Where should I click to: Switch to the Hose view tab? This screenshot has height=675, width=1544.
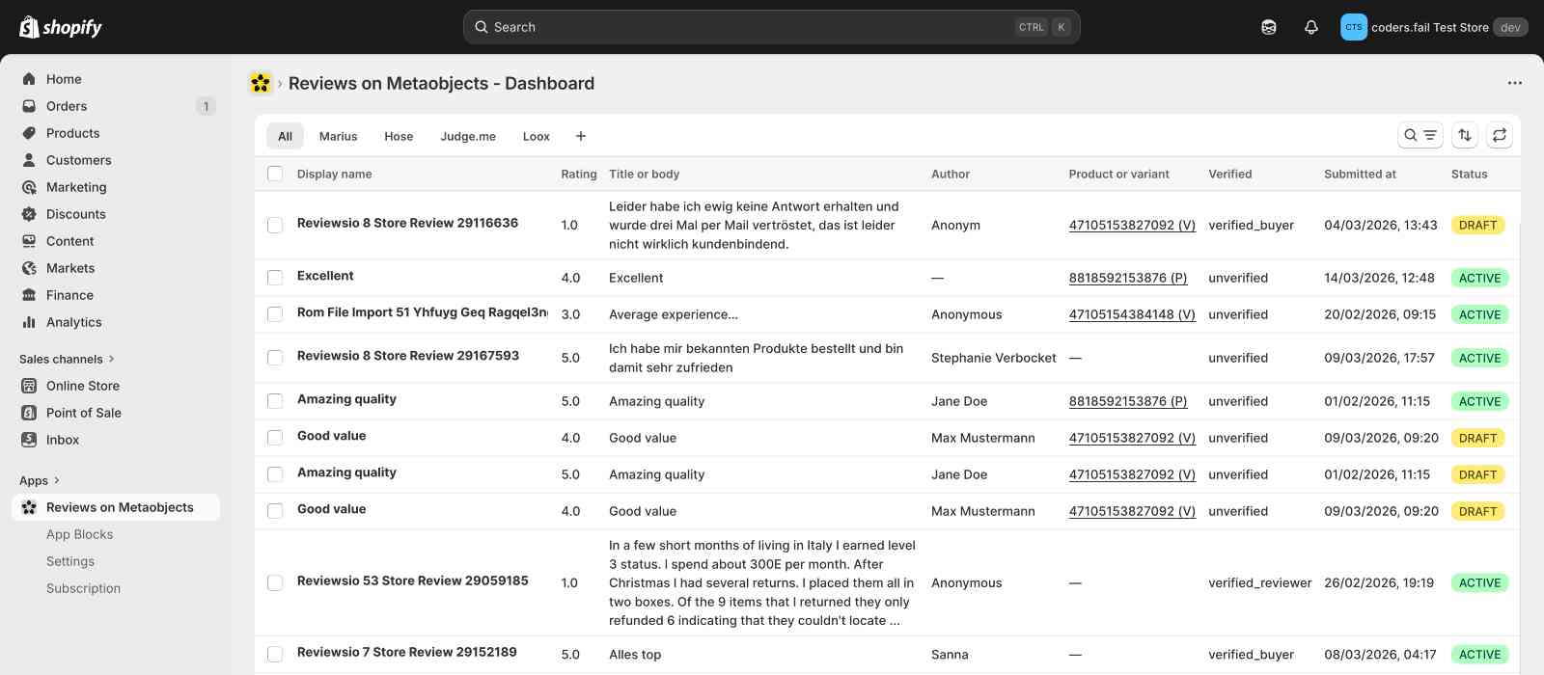pos(399,136)
